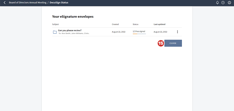
Task: Click the signing progress bar
Action: tap(139, 34)
